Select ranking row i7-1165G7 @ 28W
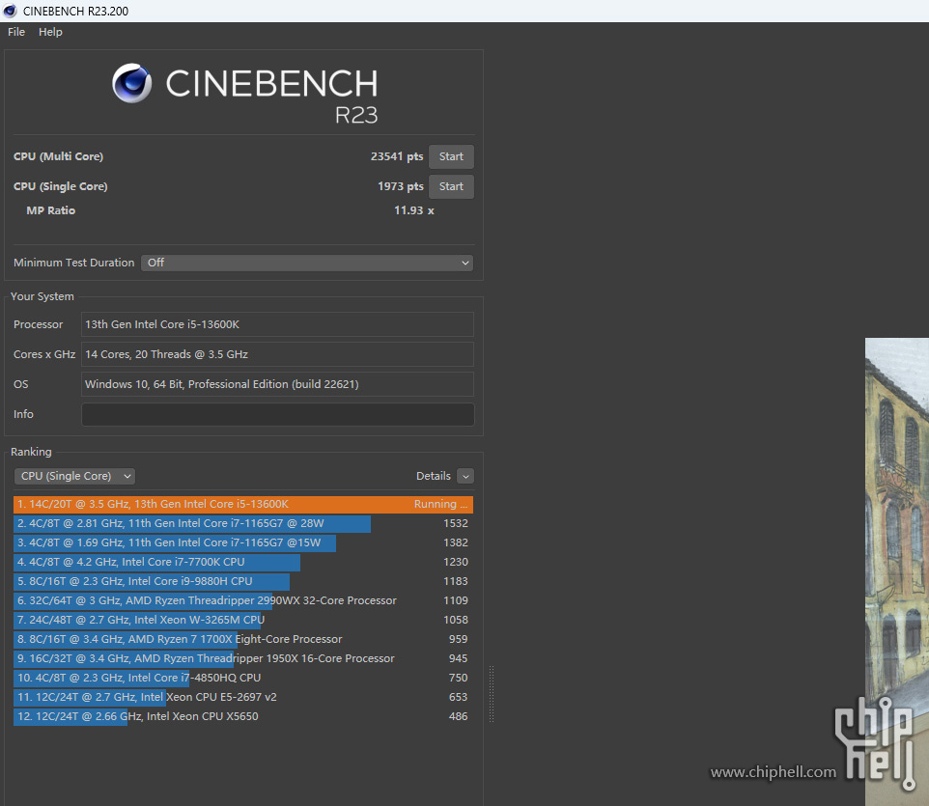Screen dimensions: 929x806 (x=243, y=523)
